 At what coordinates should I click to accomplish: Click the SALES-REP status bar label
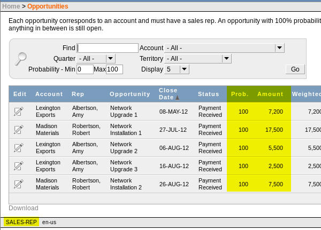pos(21,222)
